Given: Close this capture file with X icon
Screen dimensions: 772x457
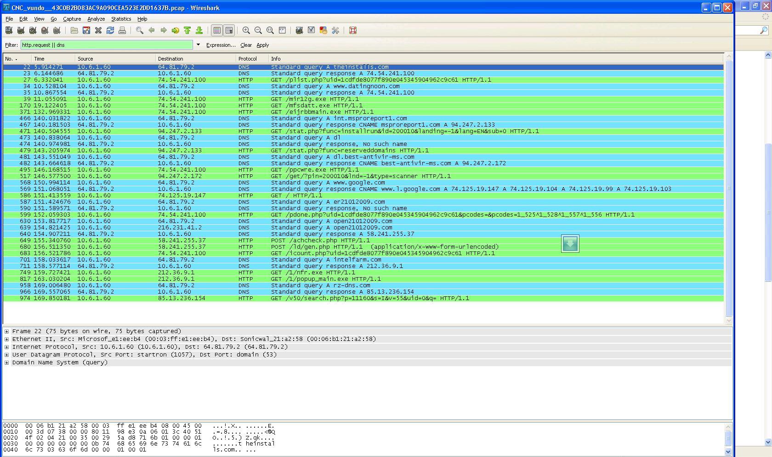Looking at the screenshot, I should [98, 30].
